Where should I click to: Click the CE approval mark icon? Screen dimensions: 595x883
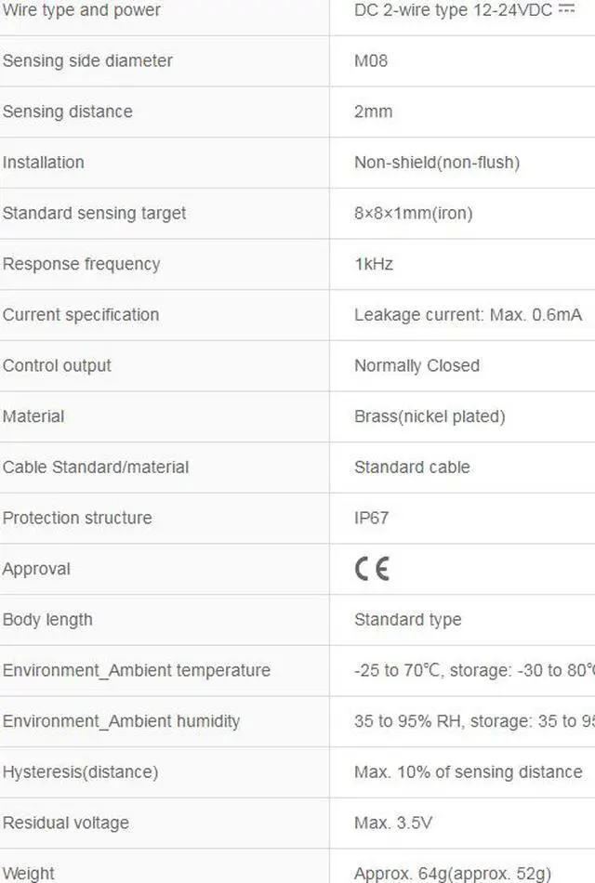click(372, 569)
